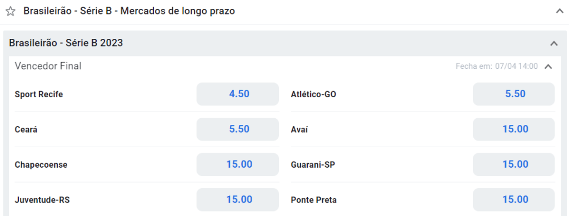Image resolution: width=569 pixels, height=216 pixels.
Task: Choose Guarani-SP odds 15.00
Action: point(513,164)
